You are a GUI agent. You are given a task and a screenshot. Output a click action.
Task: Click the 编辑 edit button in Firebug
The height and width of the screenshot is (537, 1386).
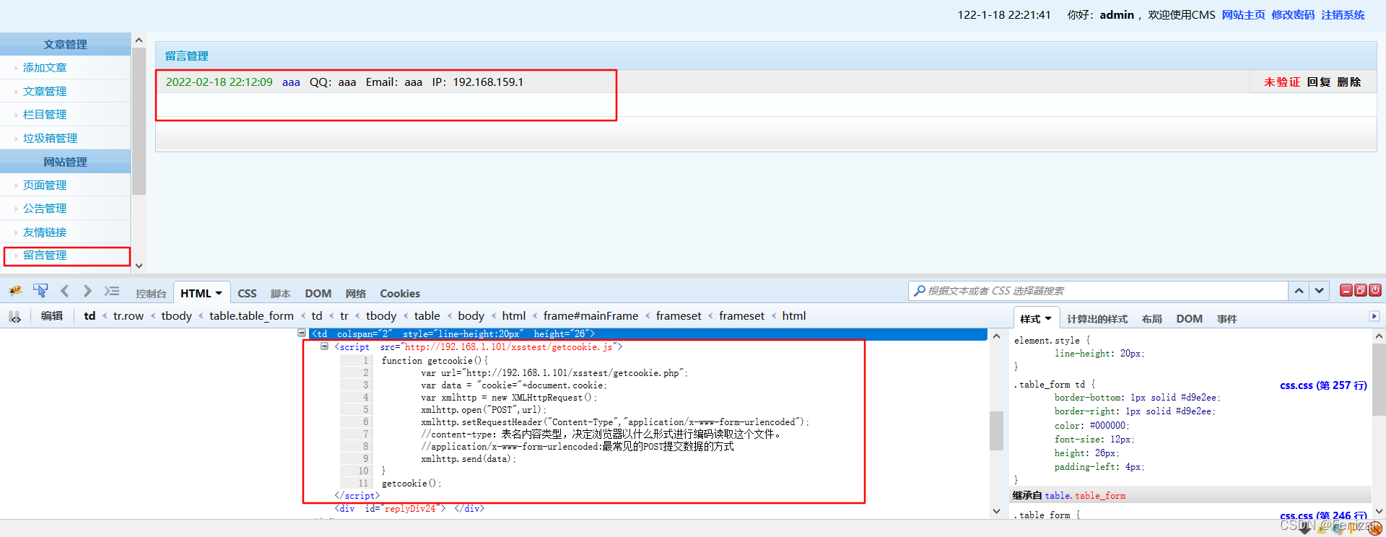(52, 316)
